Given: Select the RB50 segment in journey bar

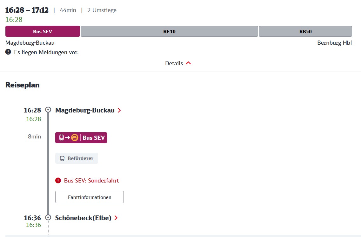Looking at the screenshot, I should coord(305,31).
